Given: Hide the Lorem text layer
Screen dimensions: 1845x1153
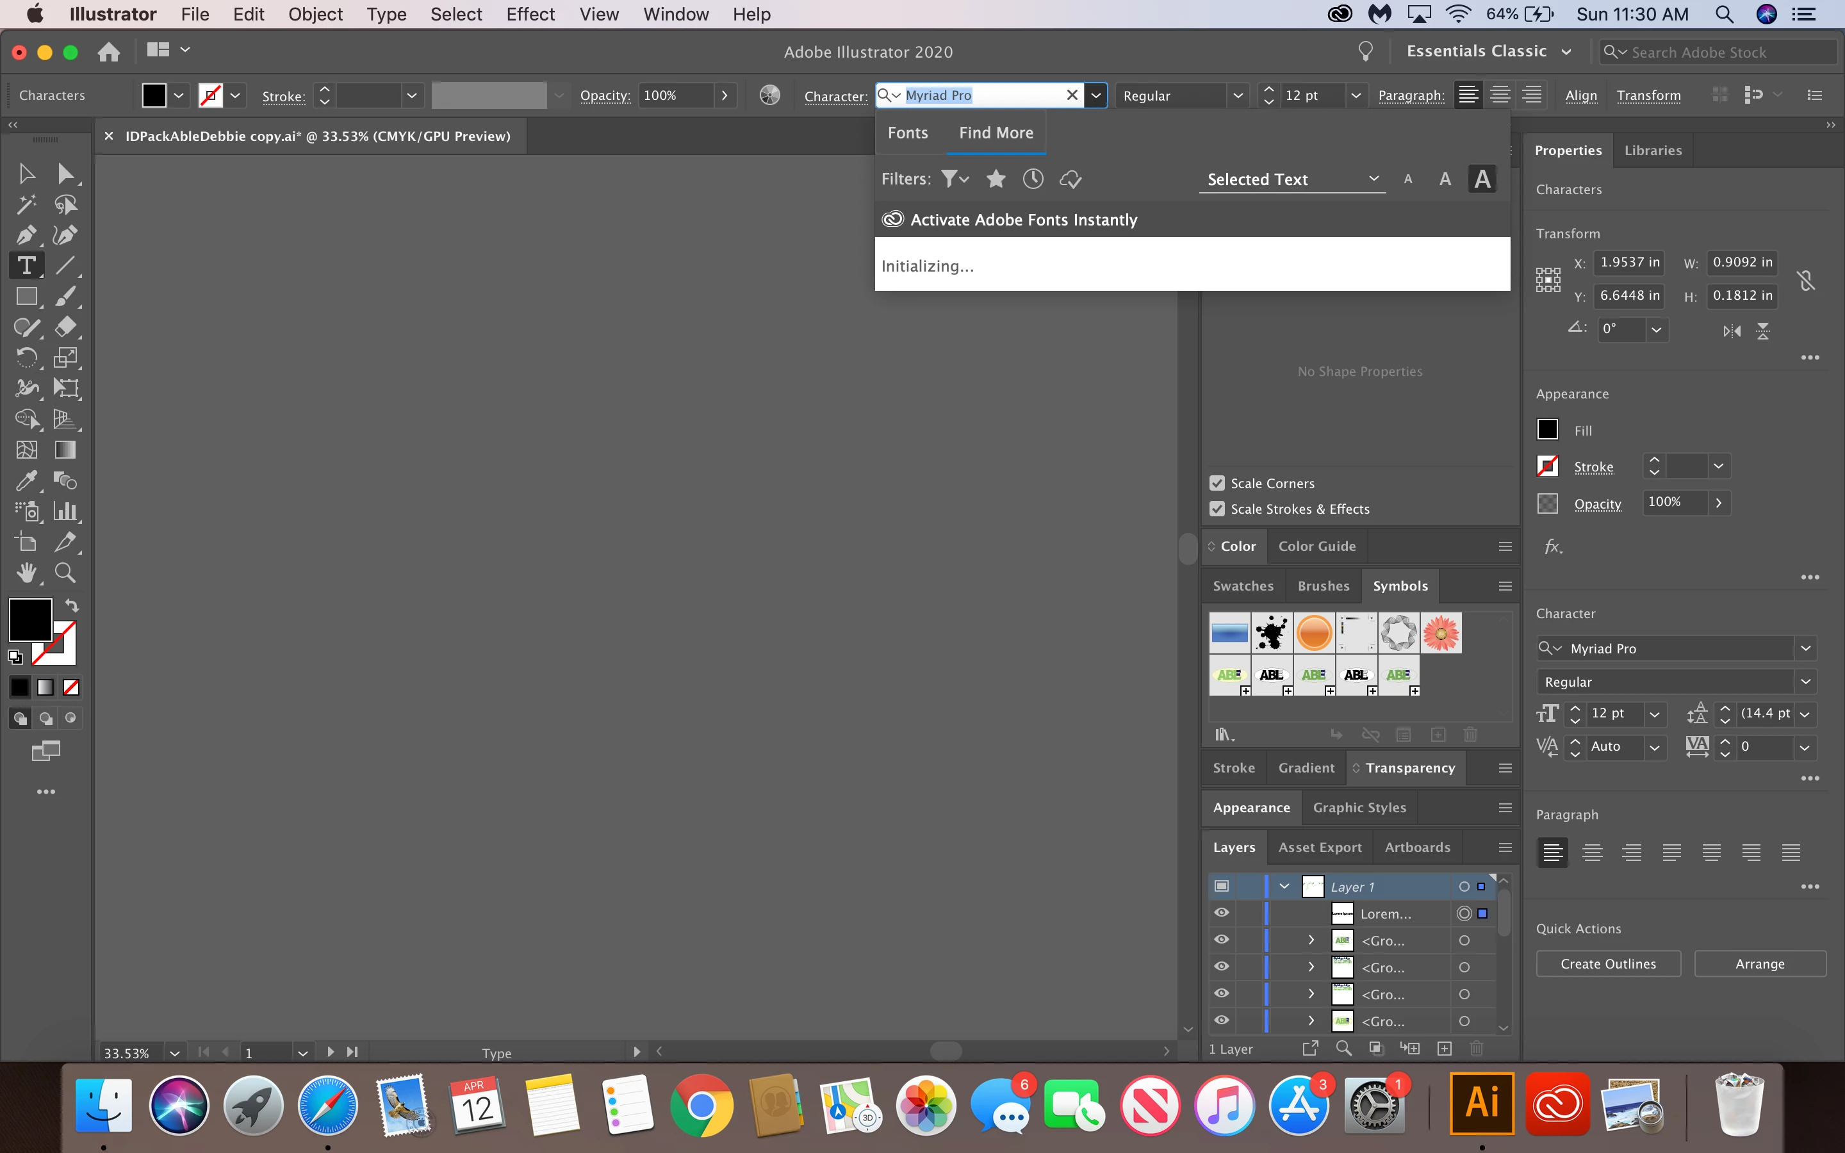Looking at the screenshot, I should [x=1222, y=913].
